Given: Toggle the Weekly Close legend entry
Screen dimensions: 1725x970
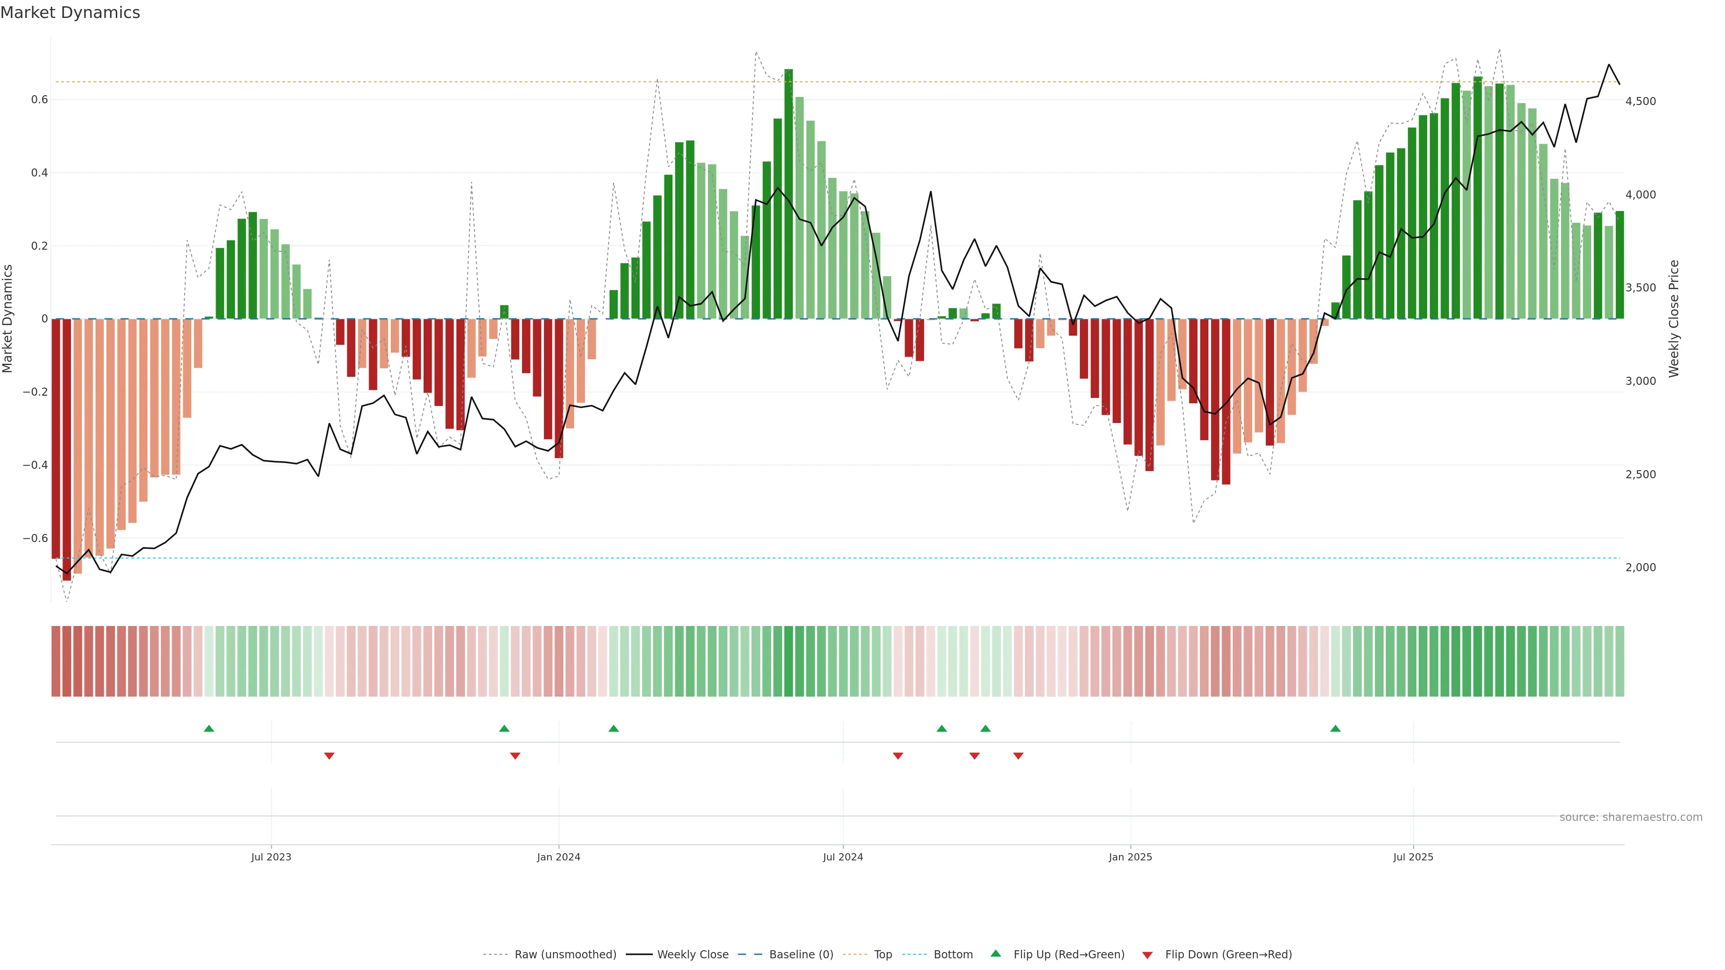Looking at the screenshot, I should pos(692,955).
